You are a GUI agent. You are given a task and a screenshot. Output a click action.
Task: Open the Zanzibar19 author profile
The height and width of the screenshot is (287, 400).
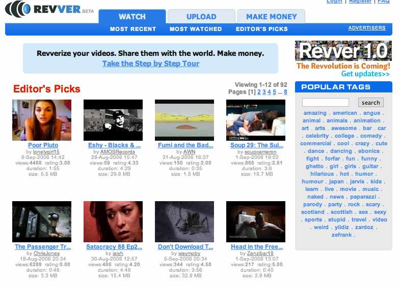tap(260, 253)
